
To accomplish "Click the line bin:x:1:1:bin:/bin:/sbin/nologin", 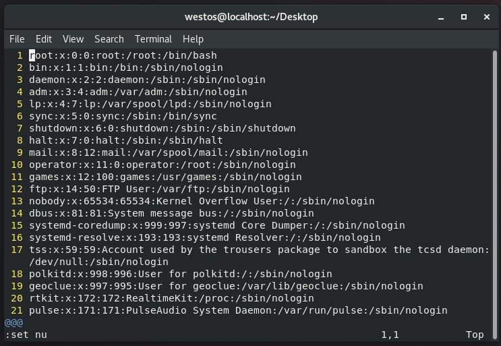I will (x=126, y=67).
